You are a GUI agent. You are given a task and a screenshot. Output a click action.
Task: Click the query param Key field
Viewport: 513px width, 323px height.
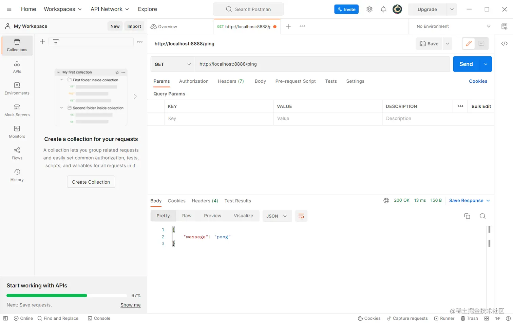pyautogui.click(x=219, y=119)
